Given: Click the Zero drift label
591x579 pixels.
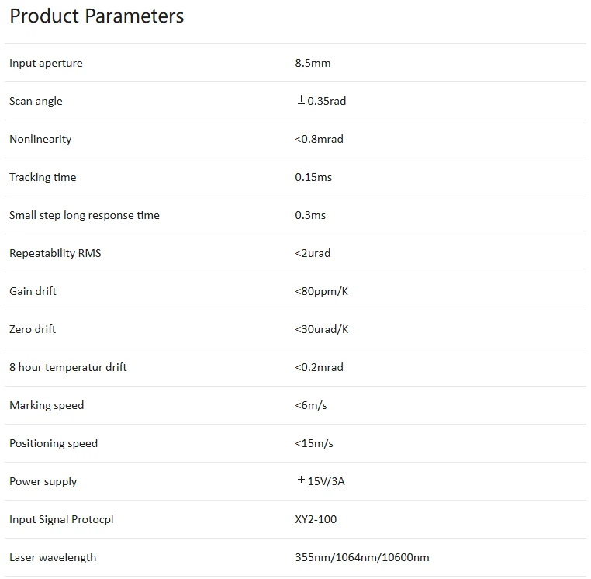Looking at the screenshot, I should [33, 329].
